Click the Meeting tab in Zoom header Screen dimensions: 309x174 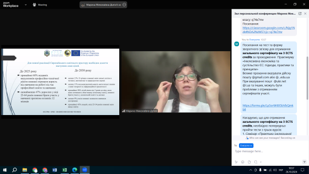(40, 5)
